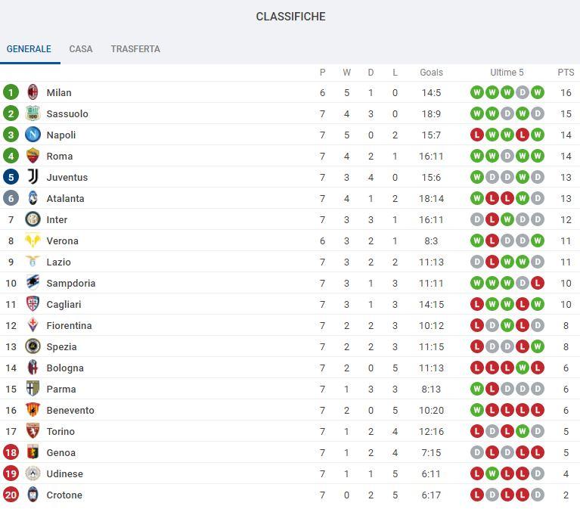Click the PTS column header

point(566,73)
